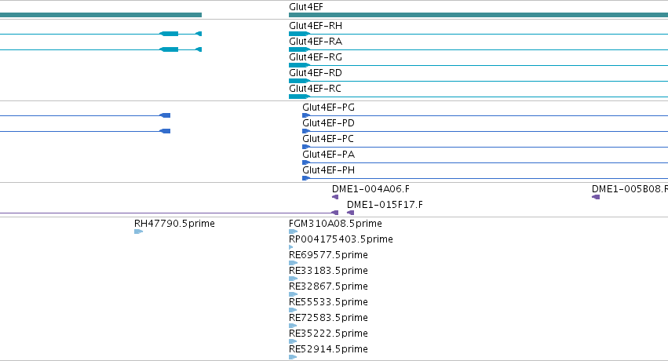Click the Glut4EF-PG protein label
Viewport: 668px width, 361px height.
328,108
